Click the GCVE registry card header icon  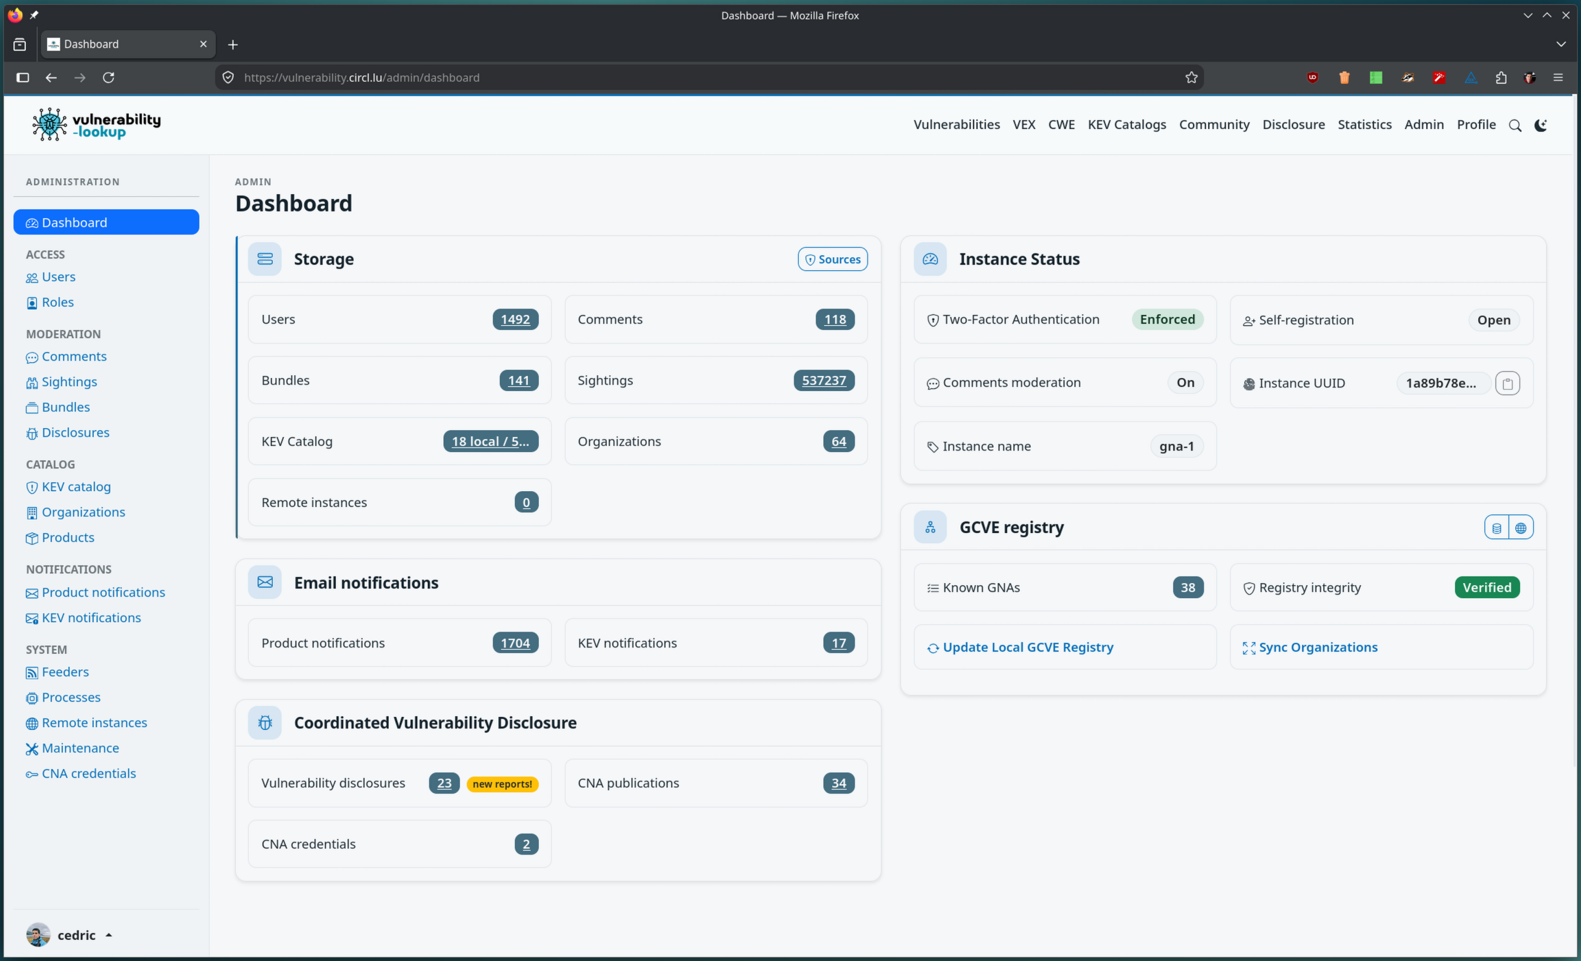click(x=930, y=527)
